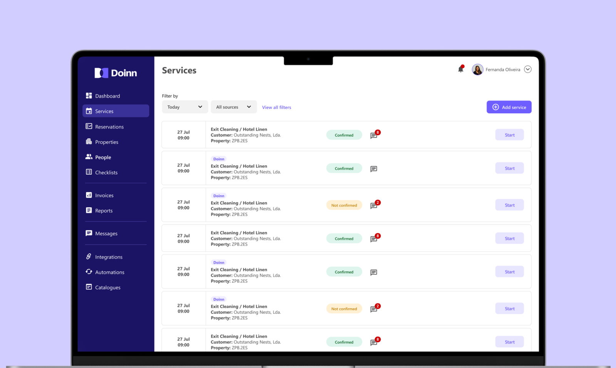Viewport: 616px width, 368px height.
Task: Select the People icon in sidebar
Action: 89,157
